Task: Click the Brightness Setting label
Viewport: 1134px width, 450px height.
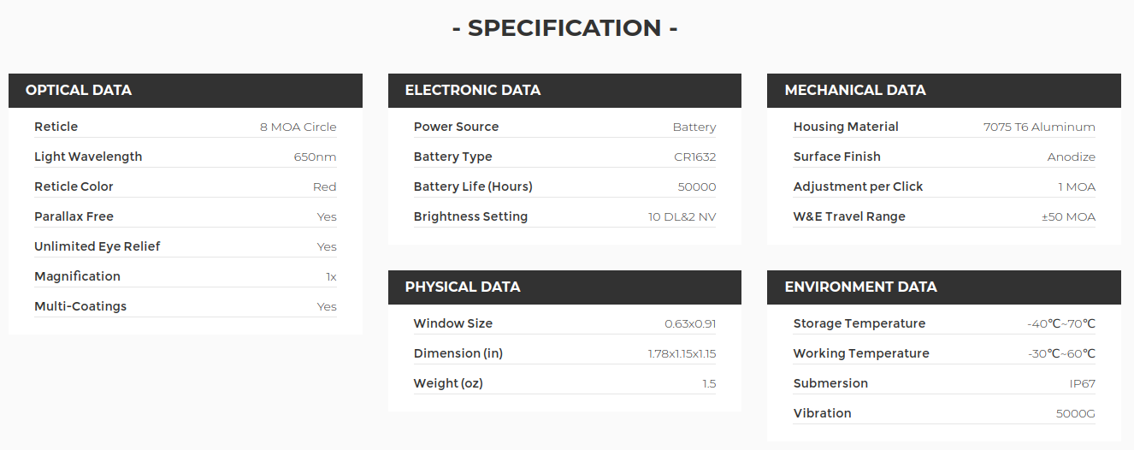Action: [470, 216]
